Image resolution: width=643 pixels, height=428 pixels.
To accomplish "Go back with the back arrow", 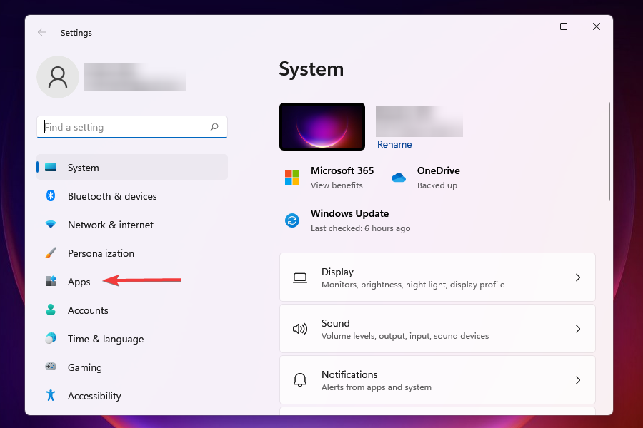I will pos(42,32).
